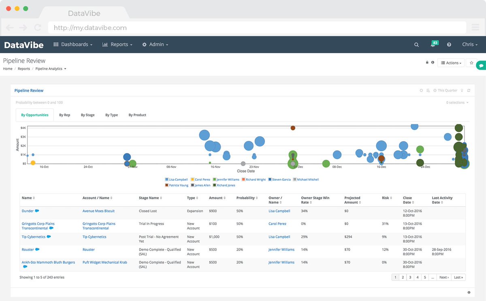The height and width of the screenshot is (301, 486).
Task: Select the By Opportunities tab
Action: (35, 115)
